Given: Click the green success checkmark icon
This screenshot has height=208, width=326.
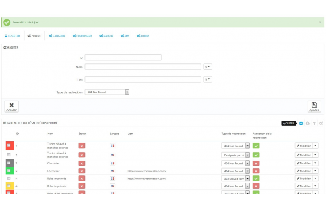Looking at the screenshot, I should coord(6,22).
